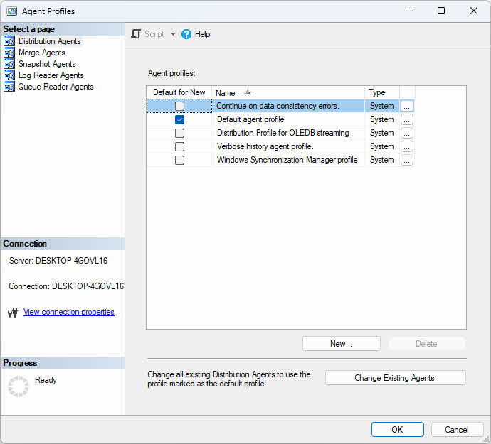The width and height of the screenshot is (491, 444).
Task: Check default for Windows Synchronization Manager profile
Action: [x=179, y=160]
